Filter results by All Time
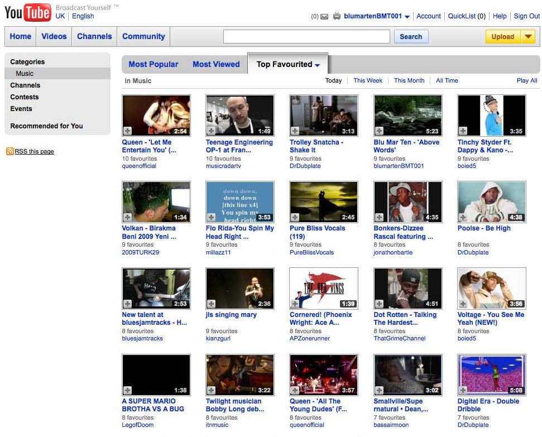The image size is (542, 437). (x=447, y=80)
